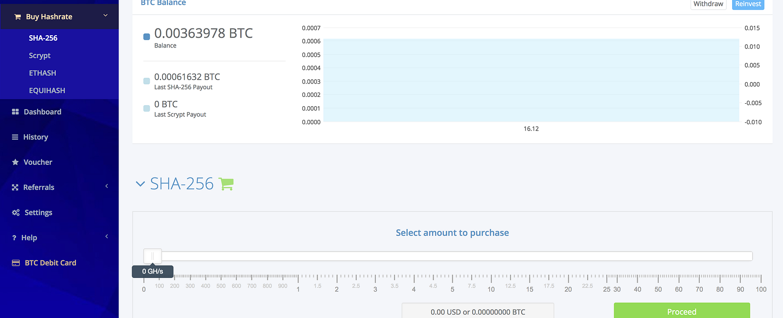Screen dimensions: 783x318
Task: Click the Settings gears icon
Action: [16, 212]
